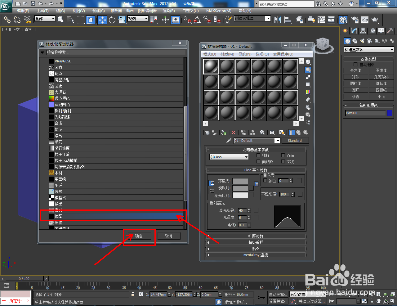This screenshot has width=397, height=306.
Task: Click the red X Reset Map icon
Action: tap(234, 133)
